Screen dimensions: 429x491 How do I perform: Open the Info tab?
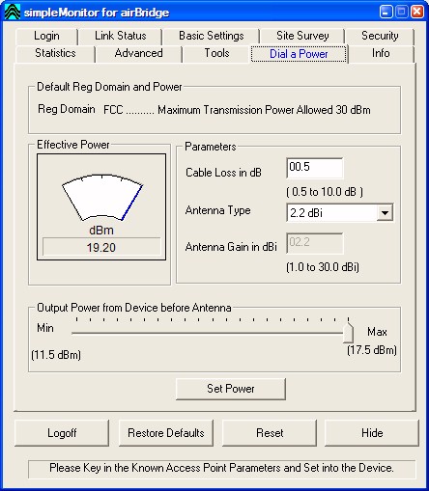(381, 53)
